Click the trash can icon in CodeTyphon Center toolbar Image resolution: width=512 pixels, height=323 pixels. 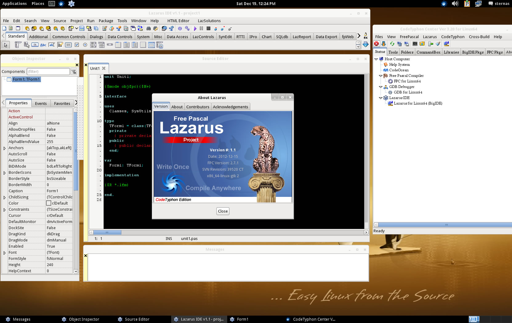click(399, 44)
